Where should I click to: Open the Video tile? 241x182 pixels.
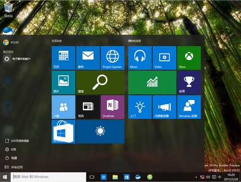pos(164,58)
